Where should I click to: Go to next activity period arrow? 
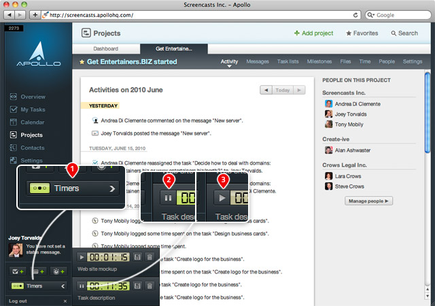[299, 90]
